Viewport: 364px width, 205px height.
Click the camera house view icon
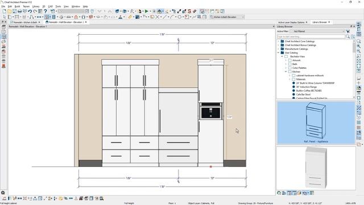159,11
